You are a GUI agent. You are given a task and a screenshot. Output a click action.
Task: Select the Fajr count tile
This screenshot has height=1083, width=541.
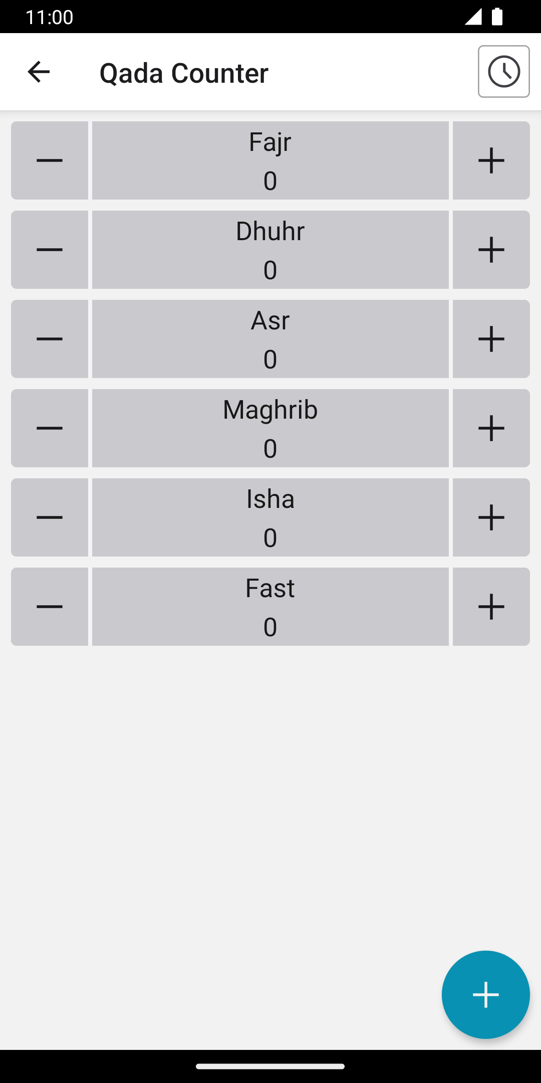[x=270, y=160]
